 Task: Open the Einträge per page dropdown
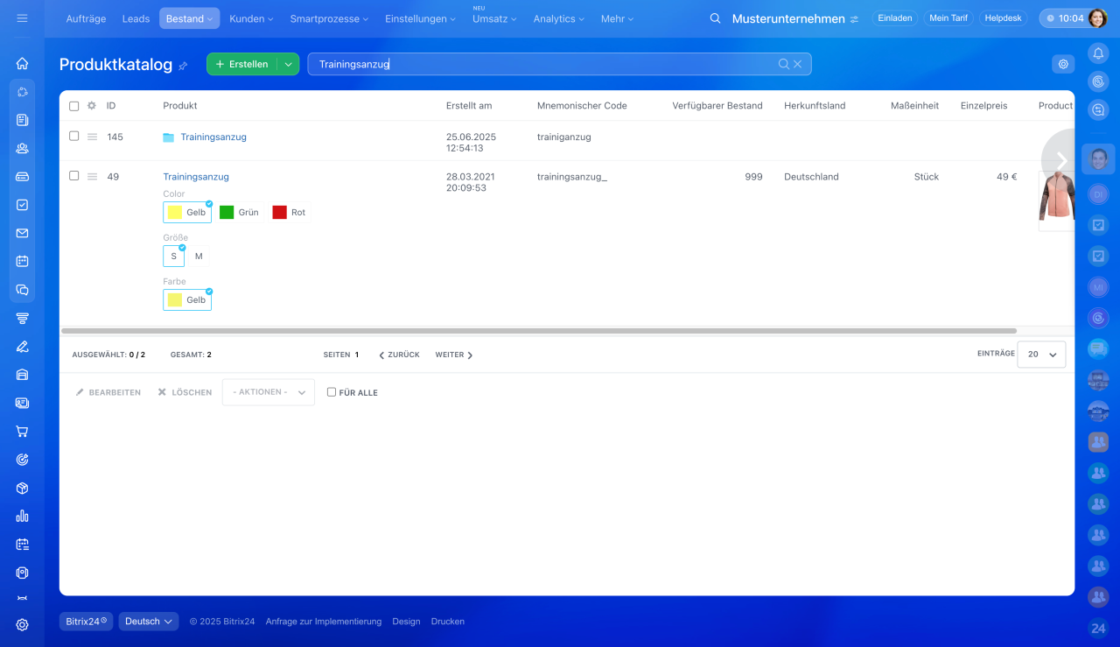[1041, 355]
